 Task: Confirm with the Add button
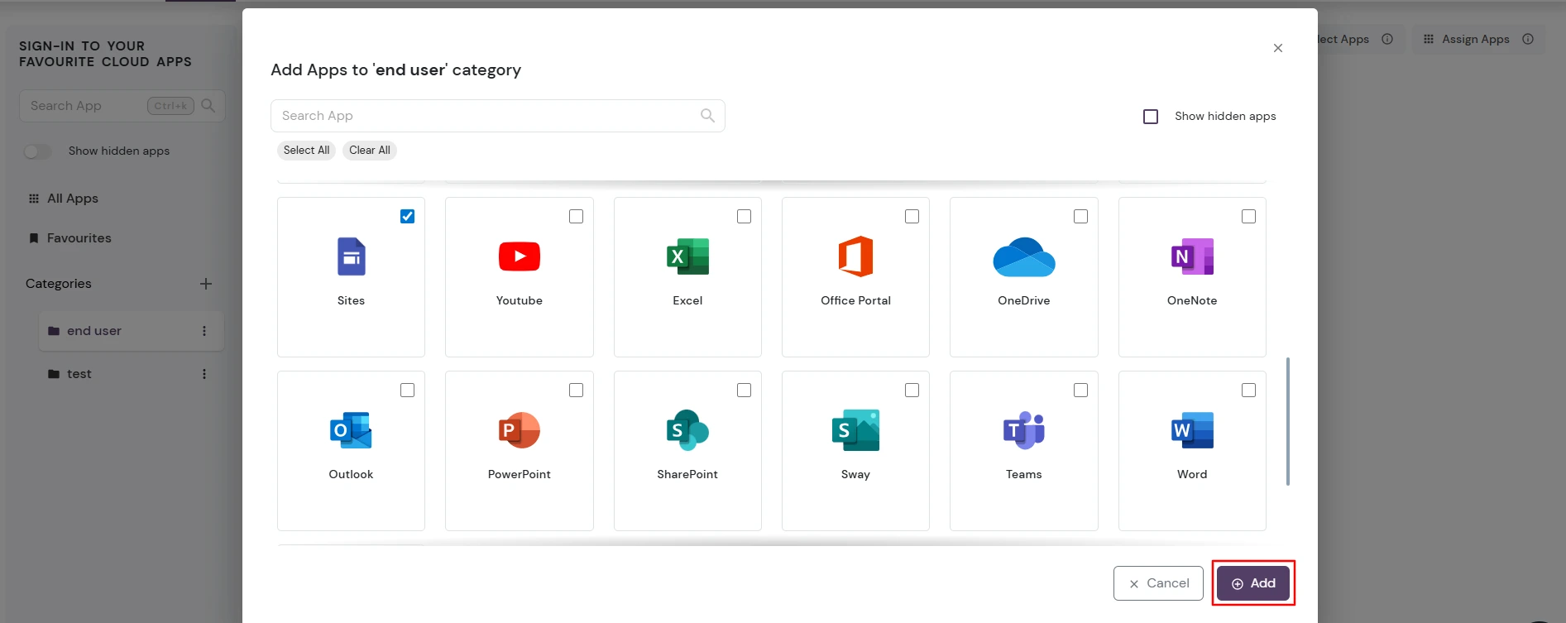1252,583
